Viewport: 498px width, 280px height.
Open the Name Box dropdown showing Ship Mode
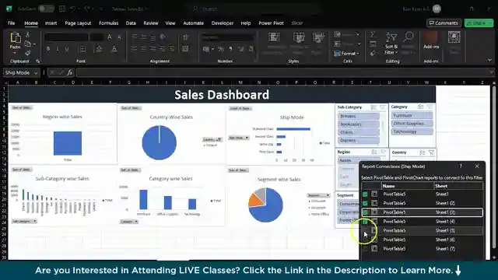(36, 72)
